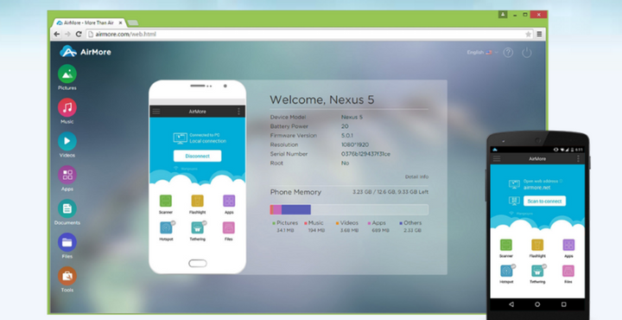Click the Welcome, Nexus 5 heading
This screenshot has height=320, width=622.
tap(321, 99)
